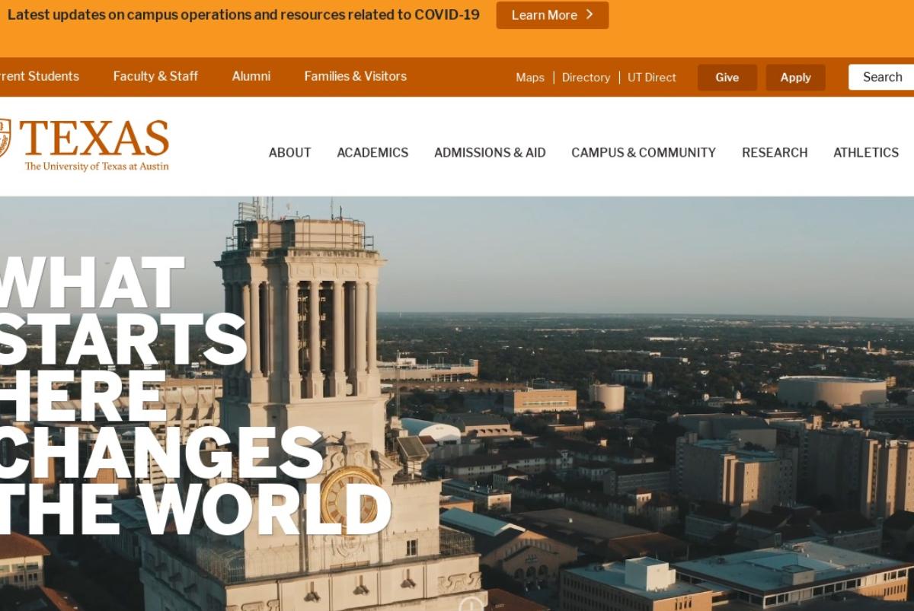Open the Directory link
Viewport: 914px width, 611px height.
[586, 78]
